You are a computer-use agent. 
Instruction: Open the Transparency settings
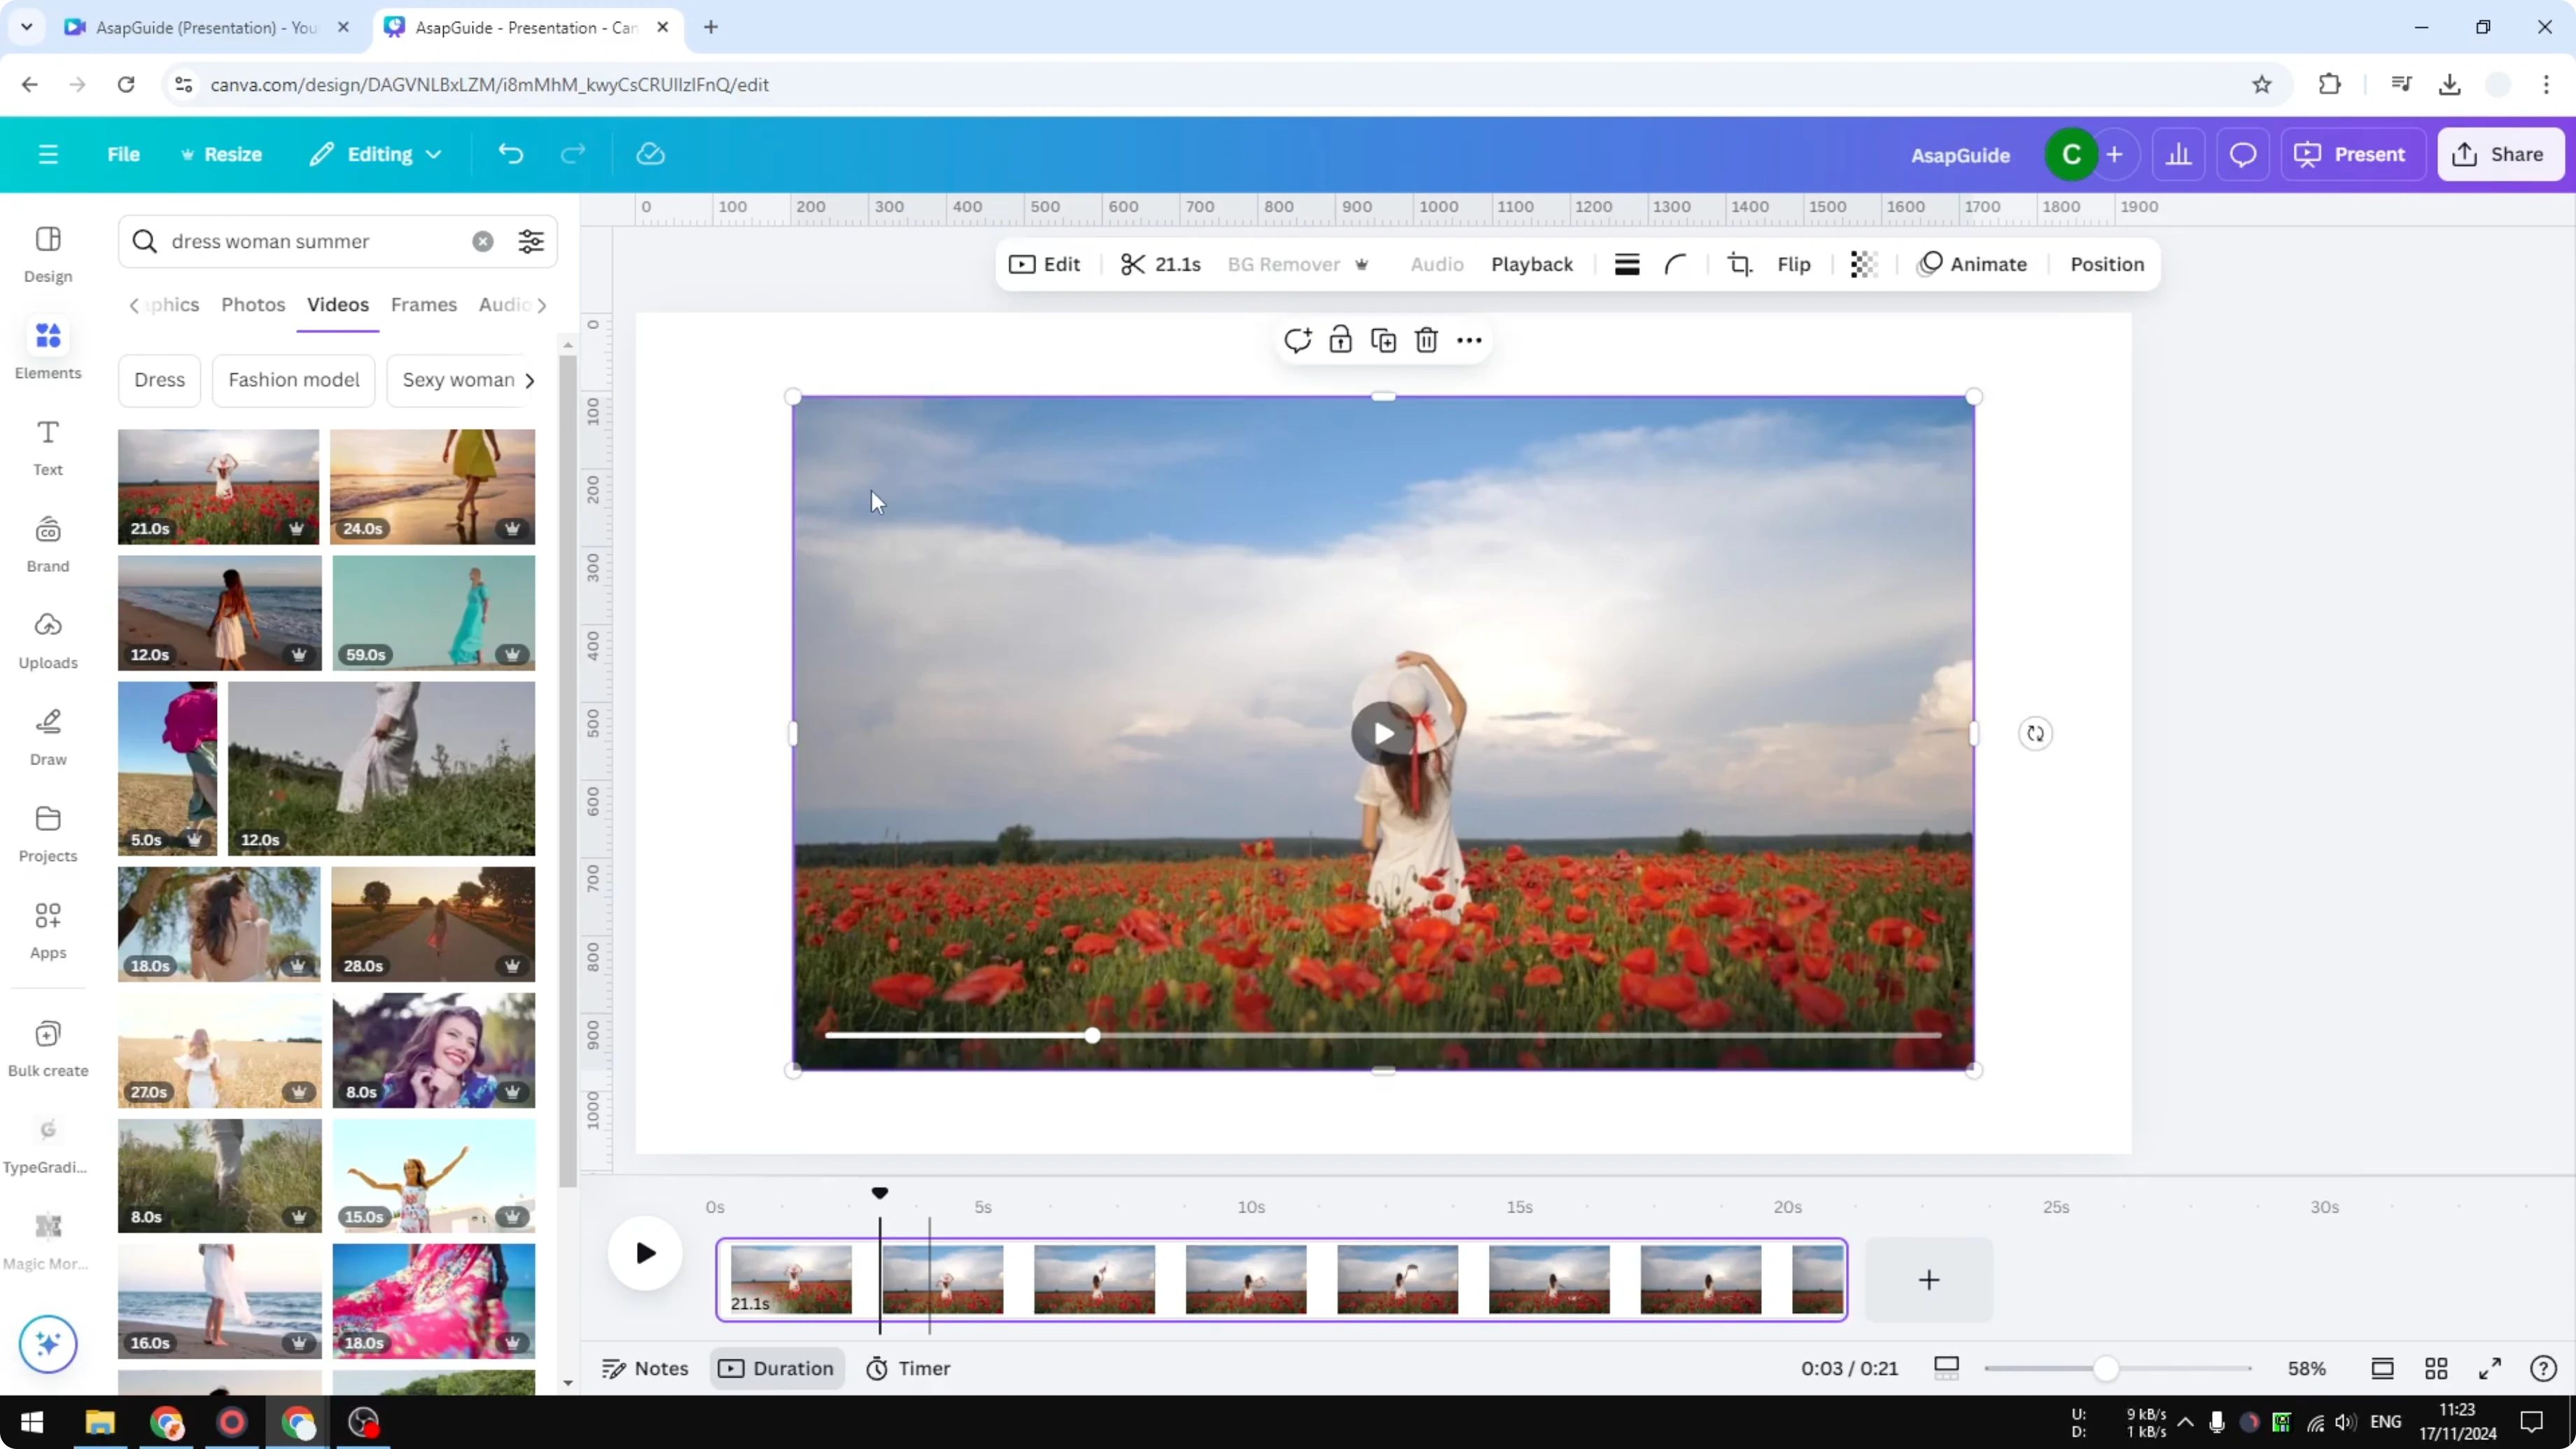click(x=1863, y=264)
